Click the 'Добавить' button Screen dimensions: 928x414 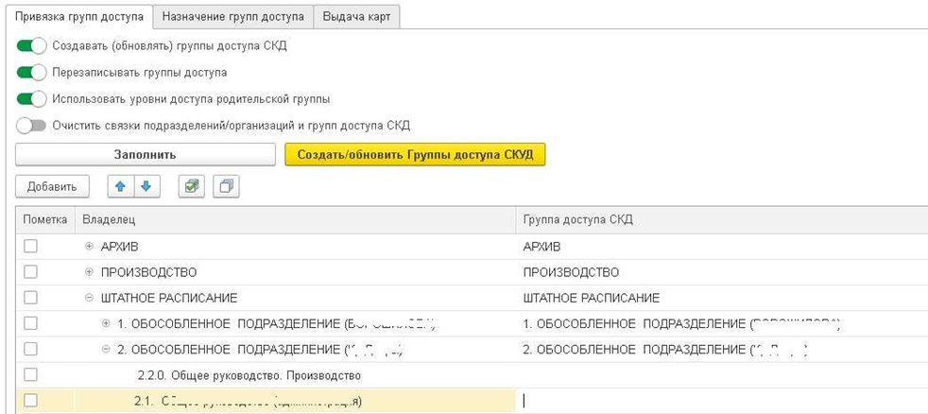click(x=51, y=187)
